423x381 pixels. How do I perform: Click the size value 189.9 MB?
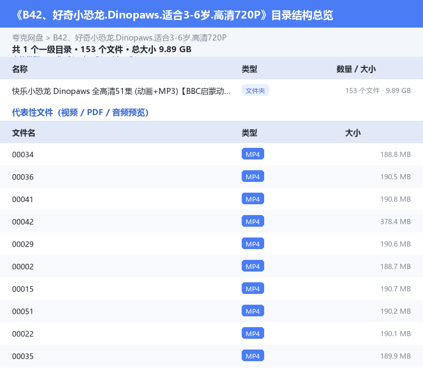(x=395, y=356)
